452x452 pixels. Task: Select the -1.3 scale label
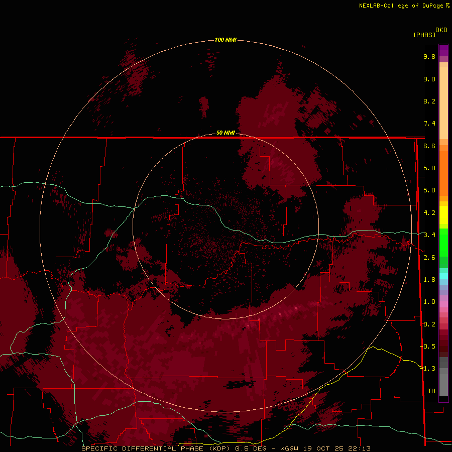pos(428,369)
